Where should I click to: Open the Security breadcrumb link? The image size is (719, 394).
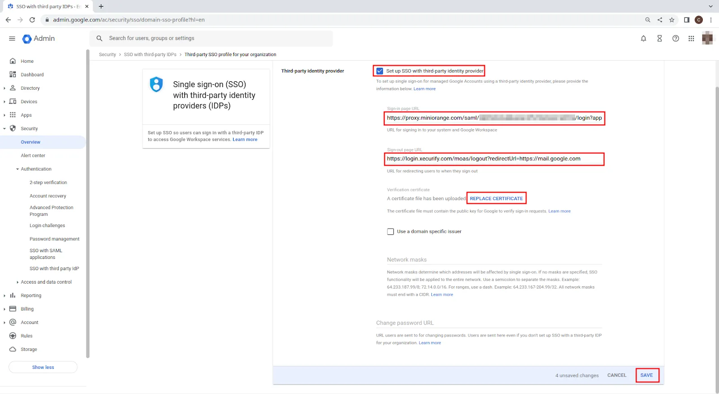coord(107,55)
